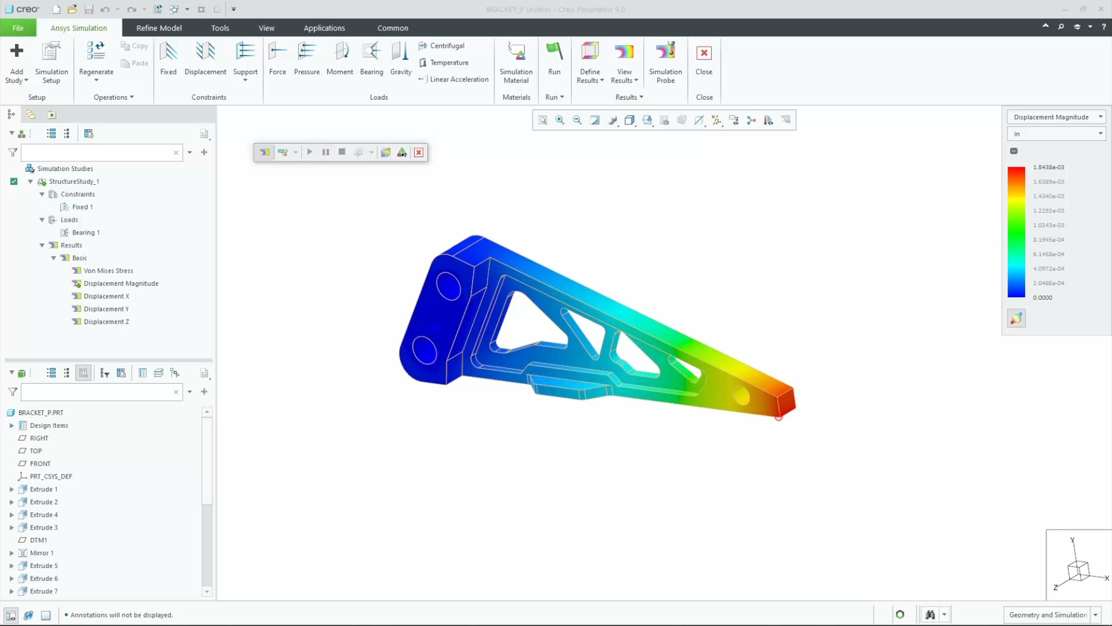The image size is (1112, 626).
Task: Toggle the results display button below legend
Action: 1016,318
